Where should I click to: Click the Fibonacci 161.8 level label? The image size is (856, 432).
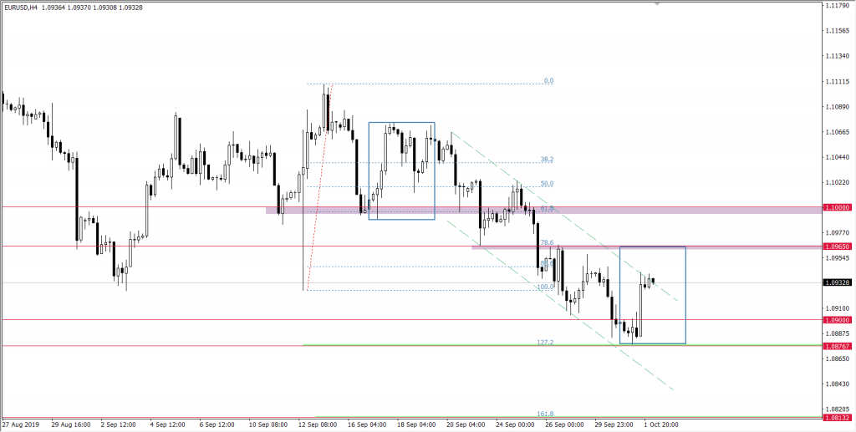[545, 414]
